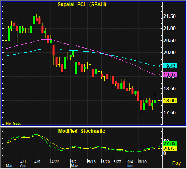Image resolution: width=187 pixels, height=169 pixels.
Task: Click the yellow 18.00 last price label
Action: click(x=170, y=100)
